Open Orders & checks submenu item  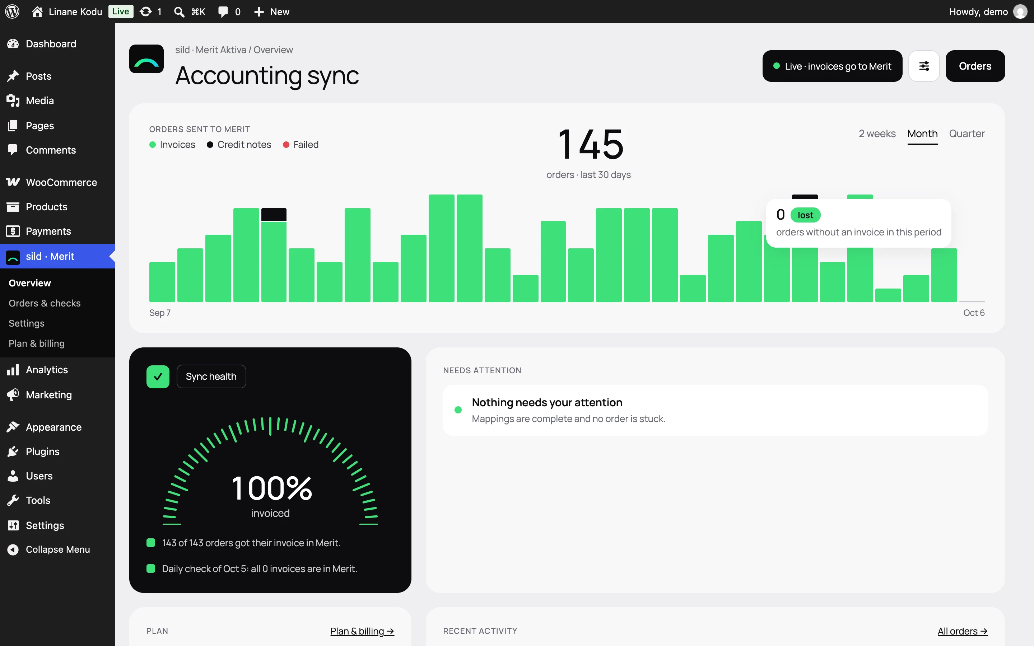tap(45, 303)
